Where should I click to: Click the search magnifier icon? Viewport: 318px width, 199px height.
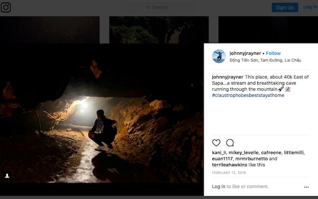pos(149,8)
